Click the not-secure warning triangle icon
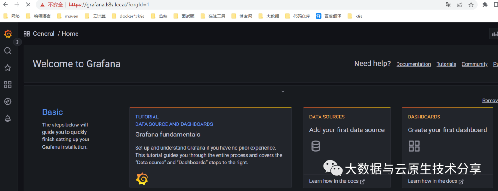This screenshot has height=191, width=498. [x=42, y=5]
